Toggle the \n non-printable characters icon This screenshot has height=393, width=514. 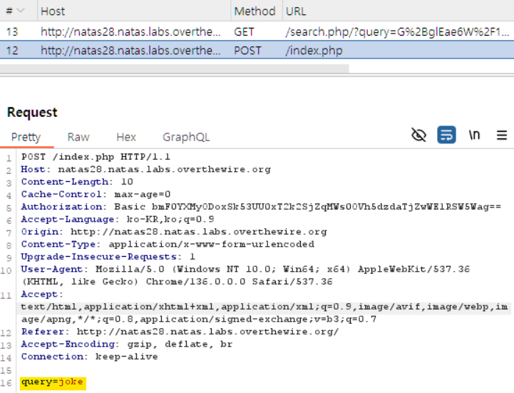(474, 136)
